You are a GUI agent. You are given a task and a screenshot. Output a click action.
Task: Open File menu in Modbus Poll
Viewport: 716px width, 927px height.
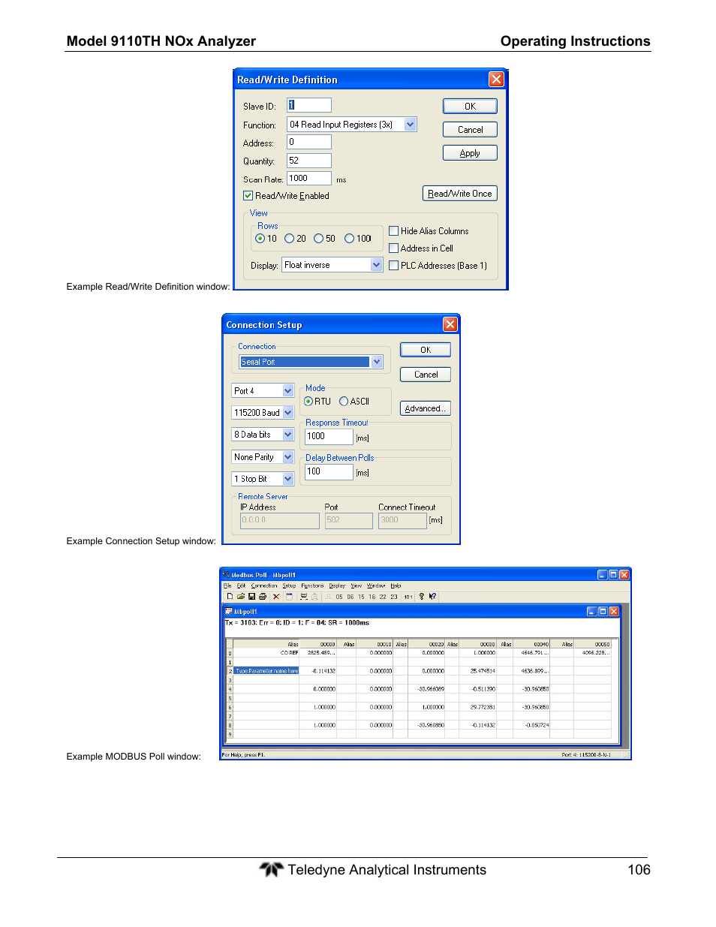coord(227,585)
